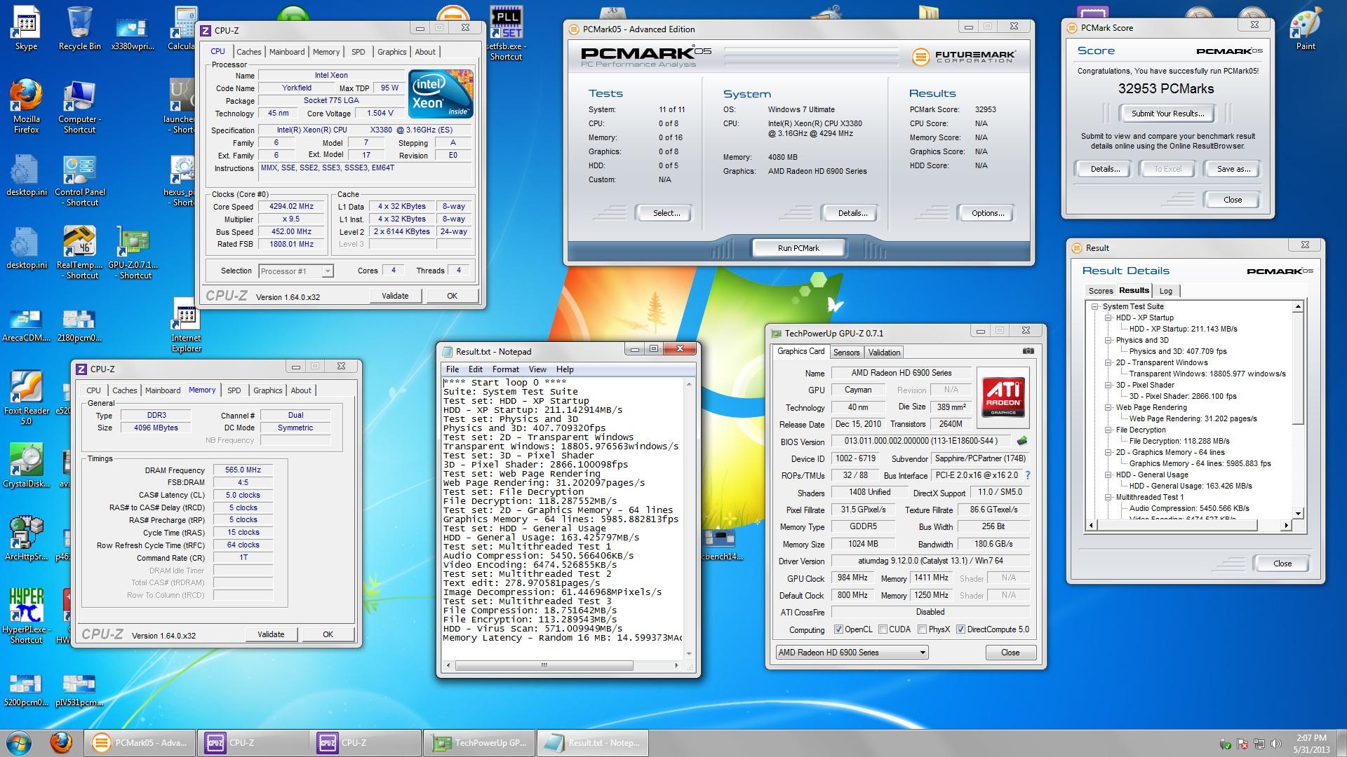Switch to Caches tab in top CPU-Z
Viewport: 1347px width, 757px height.
(x=248, y=52)
